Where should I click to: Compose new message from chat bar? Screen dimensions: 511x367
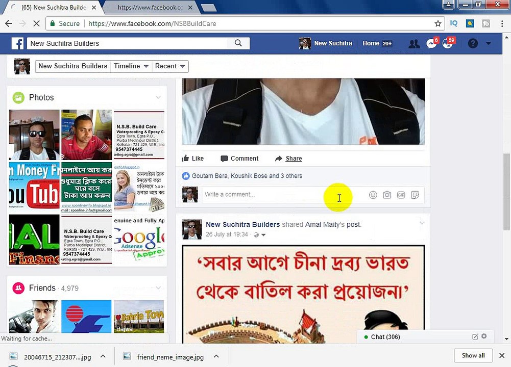point(475,337)
